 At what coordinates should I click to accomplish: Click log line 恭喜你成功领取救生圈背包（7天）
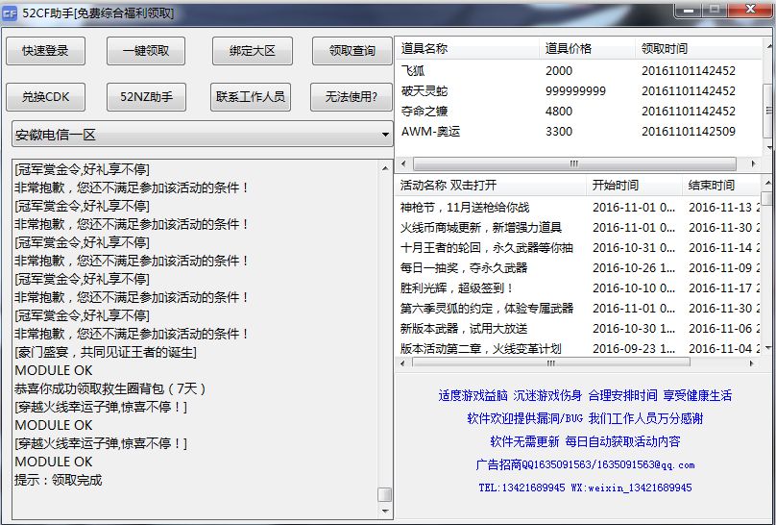(x=109, y=388)
